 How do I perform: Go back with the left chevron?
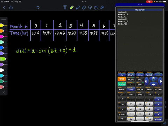(4, 8)
